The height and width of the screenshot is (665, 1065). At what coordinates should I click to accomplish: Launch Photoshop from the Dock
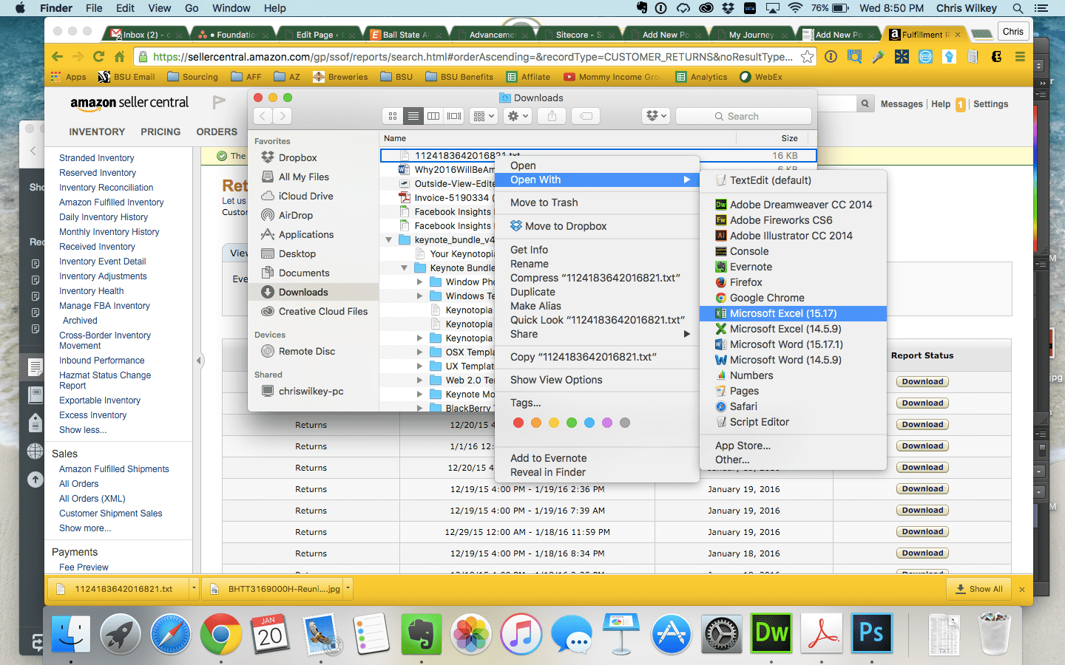click(x=870, y=634)
